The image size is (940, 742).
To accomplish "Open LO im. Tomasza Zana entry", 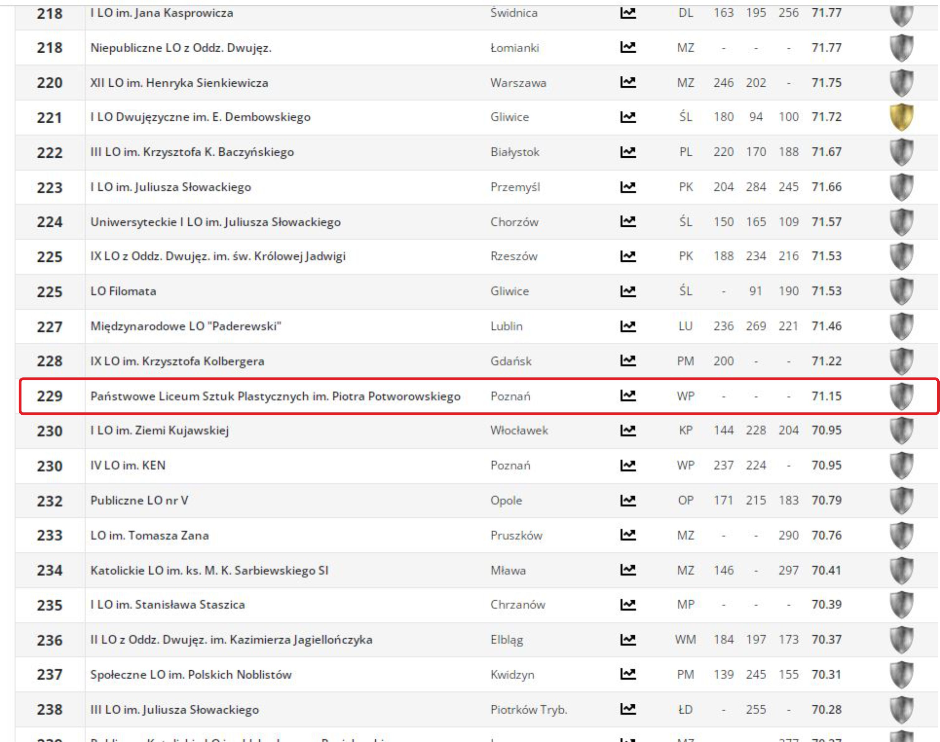I will pyautogui.click(x=150, y=535).
